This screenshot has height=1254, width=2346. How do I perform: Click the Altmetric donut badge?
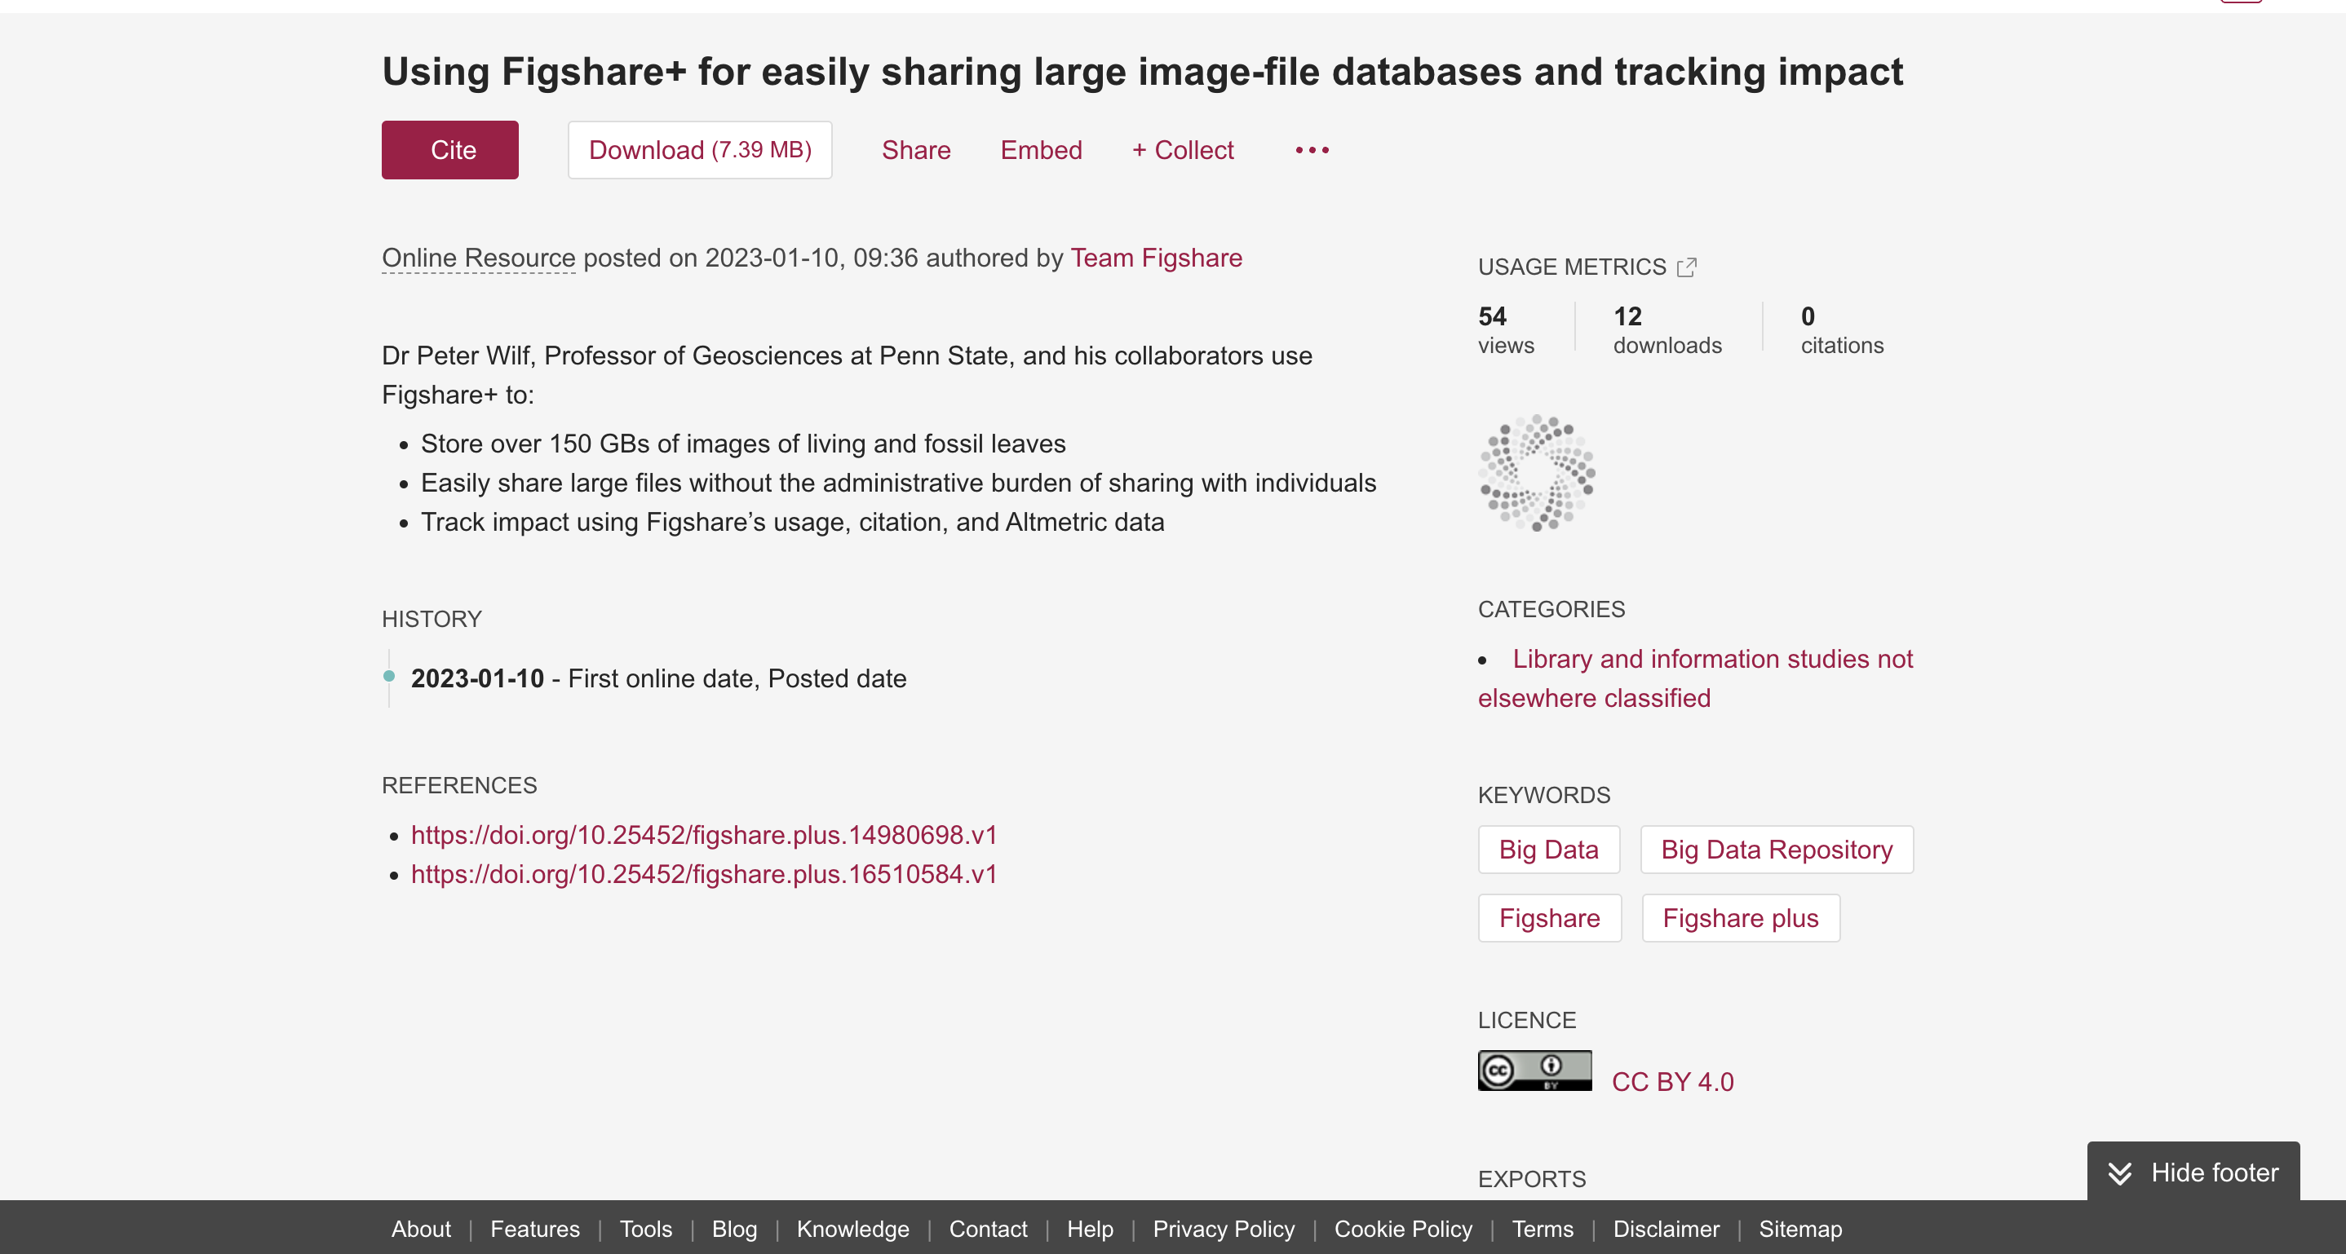coord(1536,472)
